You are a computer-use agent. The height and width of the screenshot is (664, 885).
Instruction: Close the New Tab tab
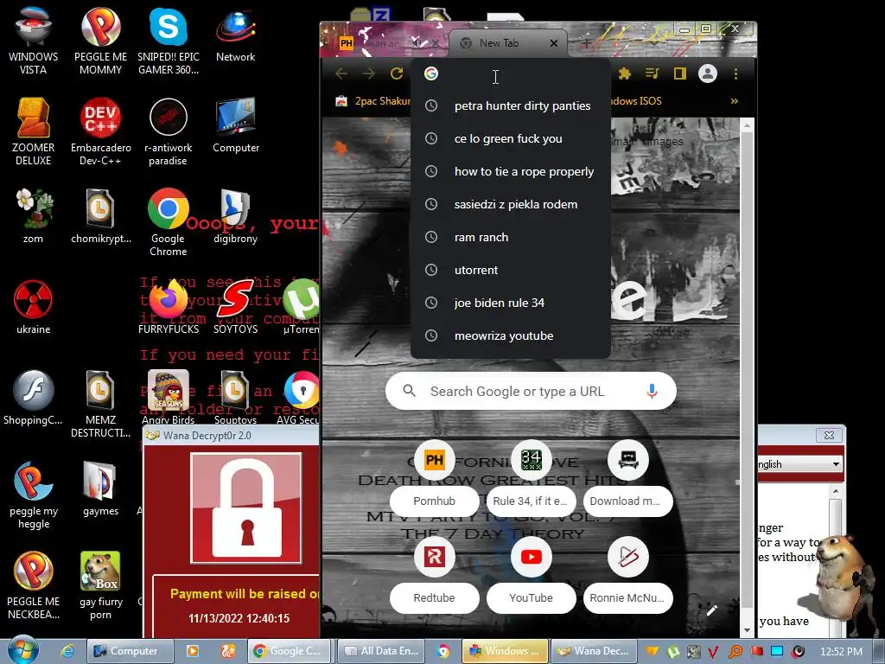coord(554,43)
